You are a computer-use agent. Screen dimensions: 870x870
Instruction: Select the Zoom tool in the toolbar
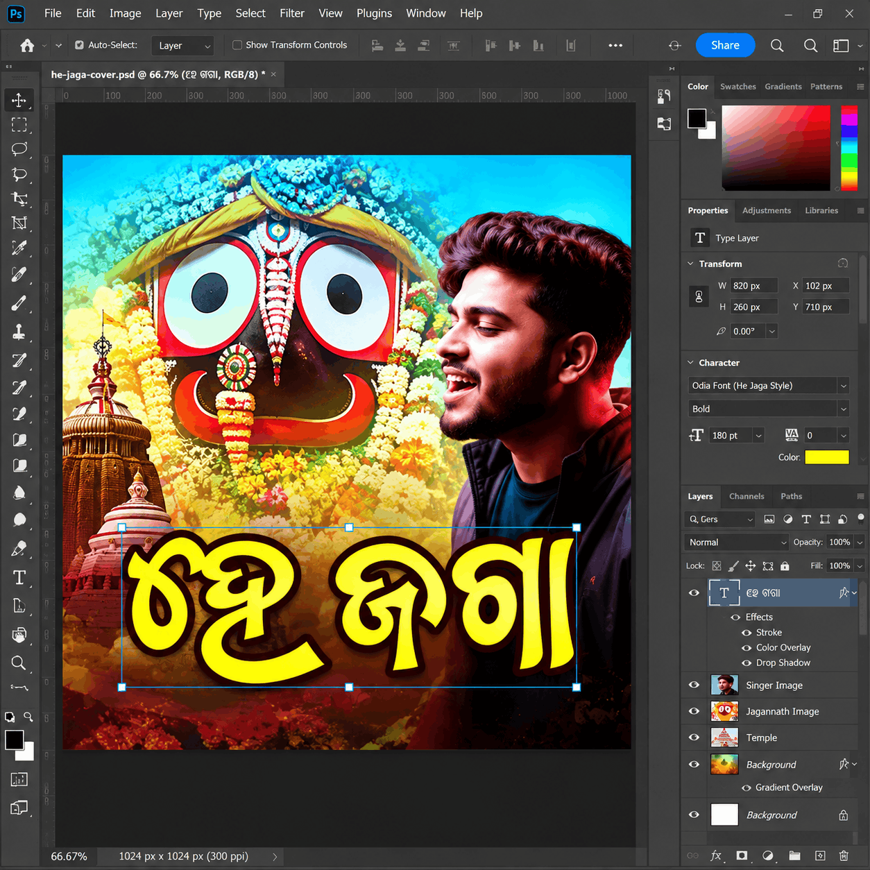pyautogui.click(x=19, y=663)
